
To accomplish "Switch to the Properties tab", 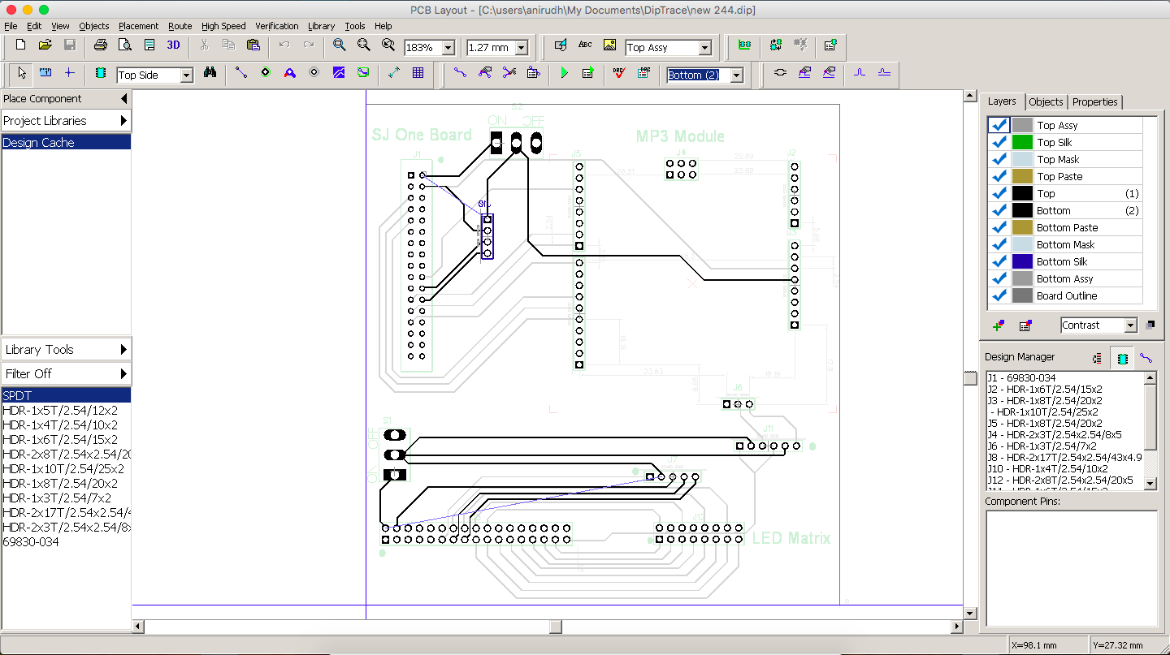I will coord(1094,101).
